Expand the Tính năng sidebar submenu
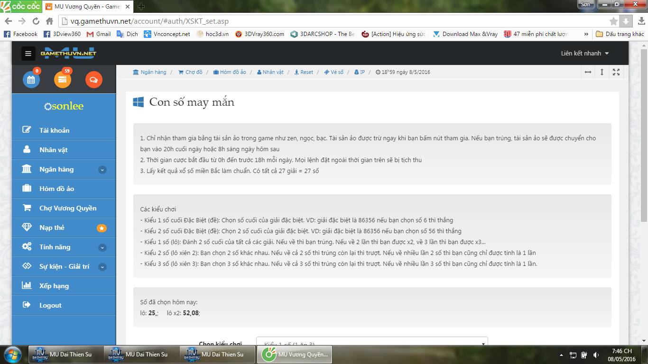The image size is (648, 364). pyautogui.click(x=102, y=247)
